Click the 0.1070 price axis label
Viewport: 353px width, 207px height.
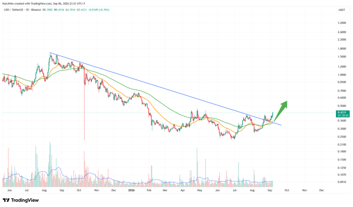[342, 175]
